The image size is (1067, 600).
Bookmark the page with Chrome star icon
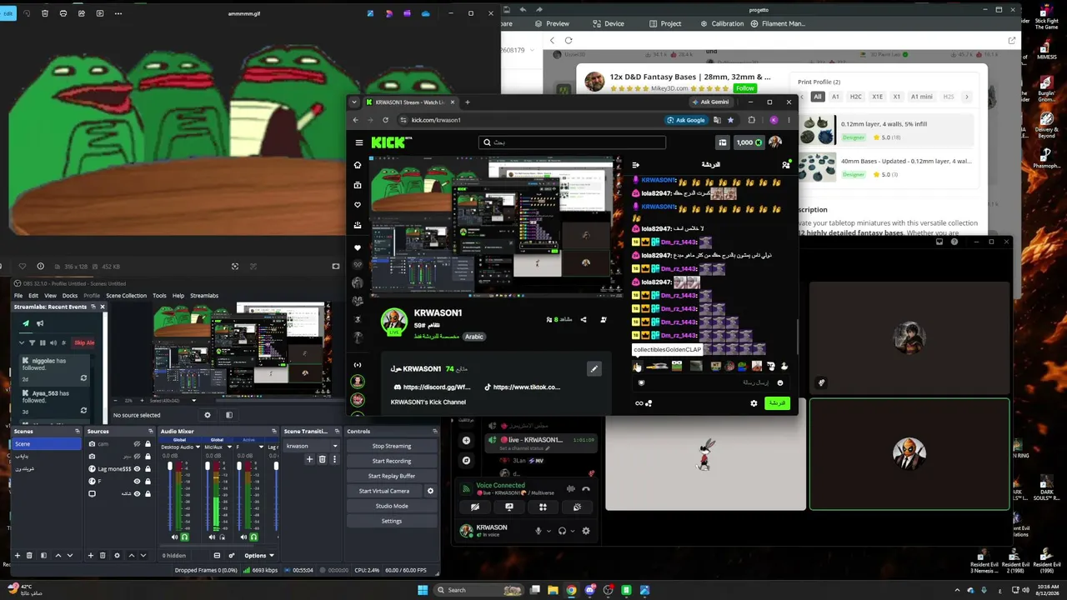(x=731, y=120)
